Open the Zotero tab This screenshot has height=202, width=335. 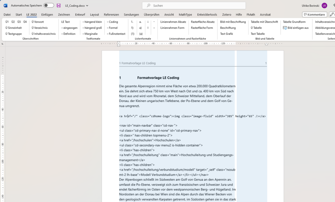pos(227,15)
